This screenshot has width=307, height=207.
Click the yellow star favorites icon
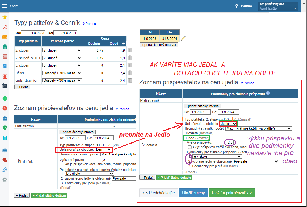point(5,17)
